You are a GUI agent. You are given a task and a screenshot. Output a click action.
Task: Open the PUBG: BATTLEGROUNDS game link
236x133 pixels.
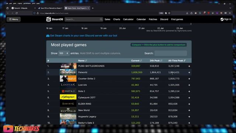[x=91, y=66]
